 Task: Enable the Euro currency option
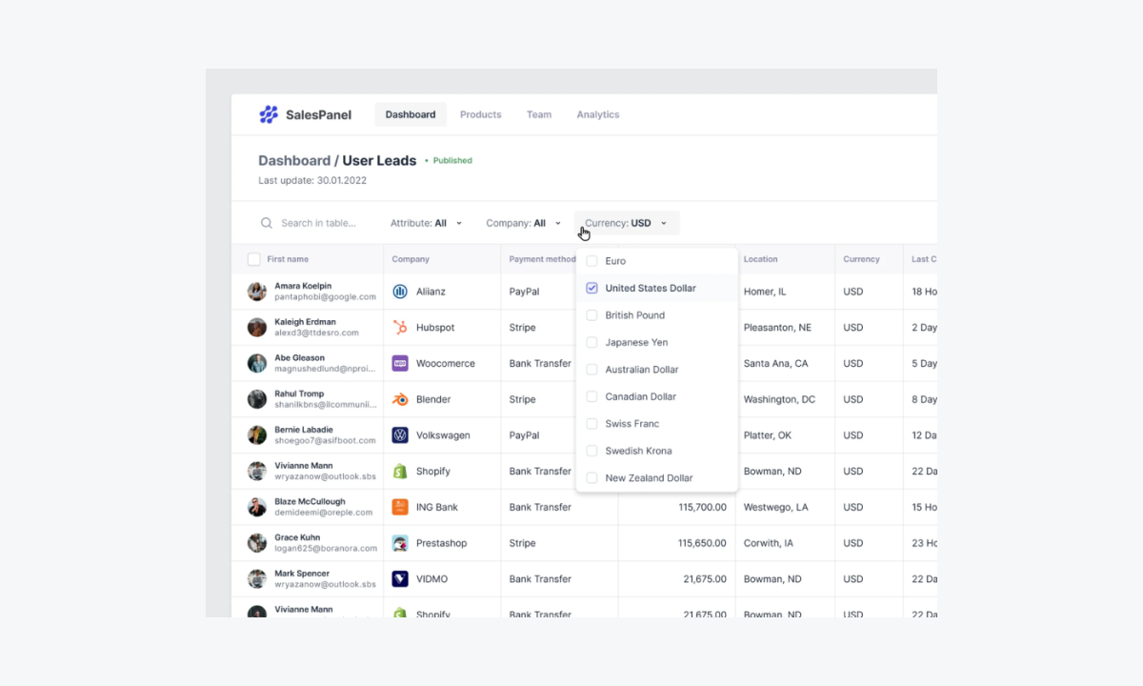592,259
